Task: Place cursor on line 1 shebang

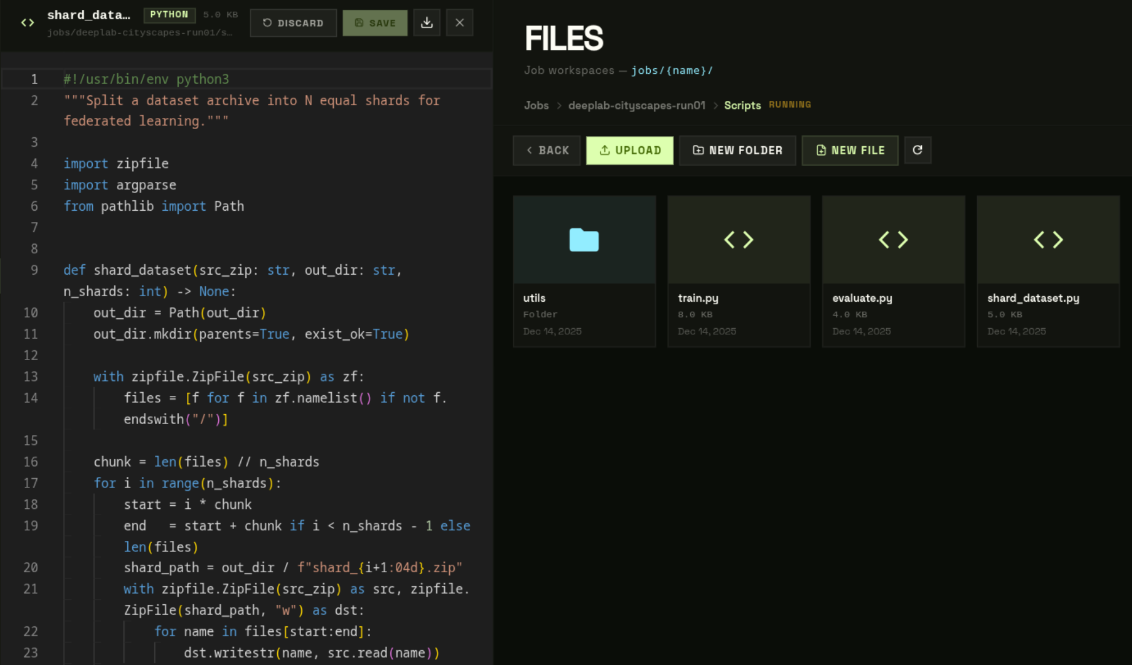Action: tap(146, 79)
